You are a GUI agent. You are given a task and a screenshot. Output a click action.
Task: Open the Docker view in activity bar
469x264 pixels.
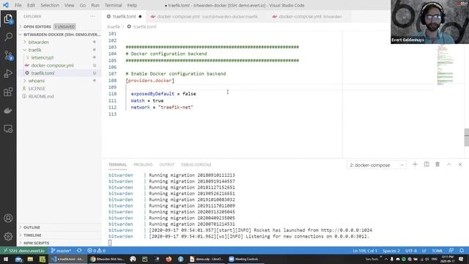point(8,111)
